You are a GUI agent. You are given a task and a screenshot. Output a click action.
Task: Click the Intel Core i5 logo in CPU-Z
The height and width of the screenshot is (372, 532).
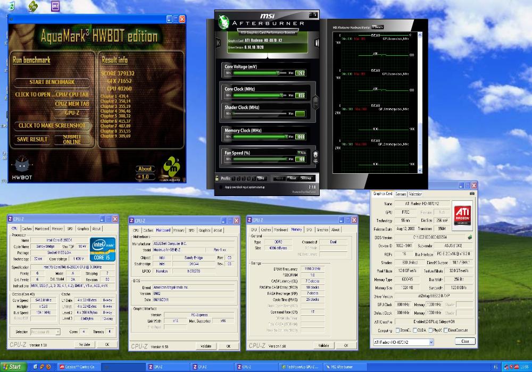pos(103,249)
